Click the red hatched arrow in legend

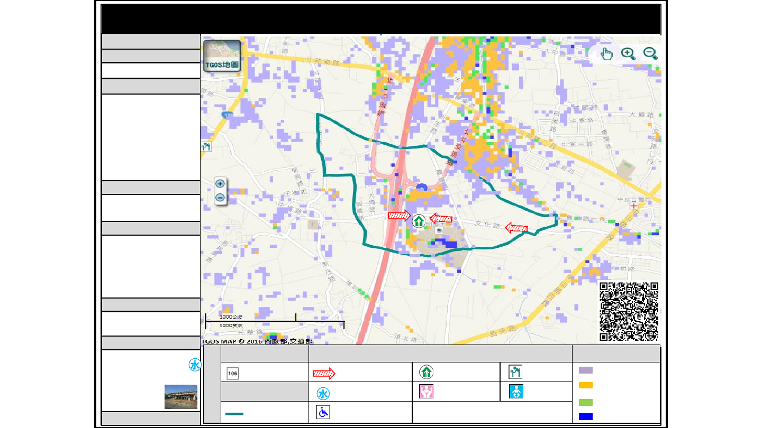pyautogui.click(x=324, y=374)
